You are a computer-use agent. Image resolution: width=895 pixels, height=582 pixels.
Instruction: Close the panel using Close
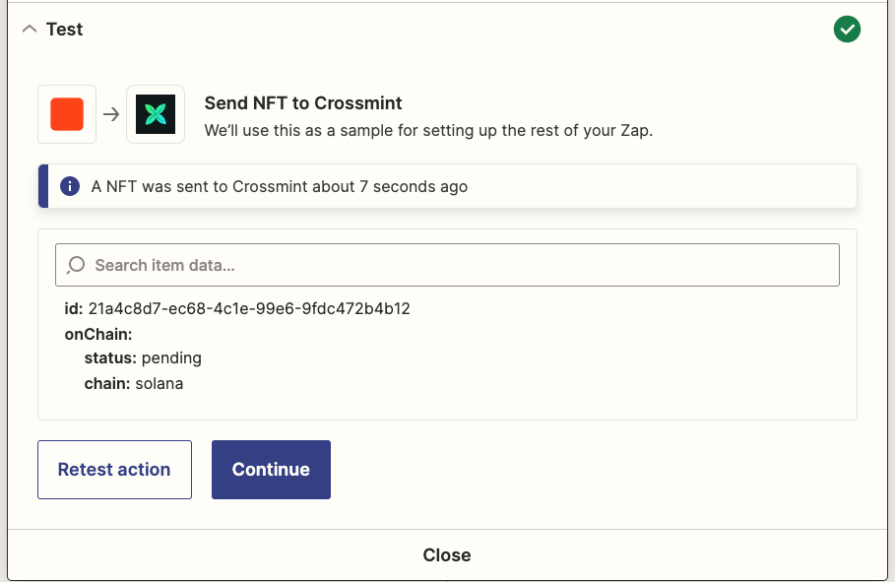click(x=447, y=555)
